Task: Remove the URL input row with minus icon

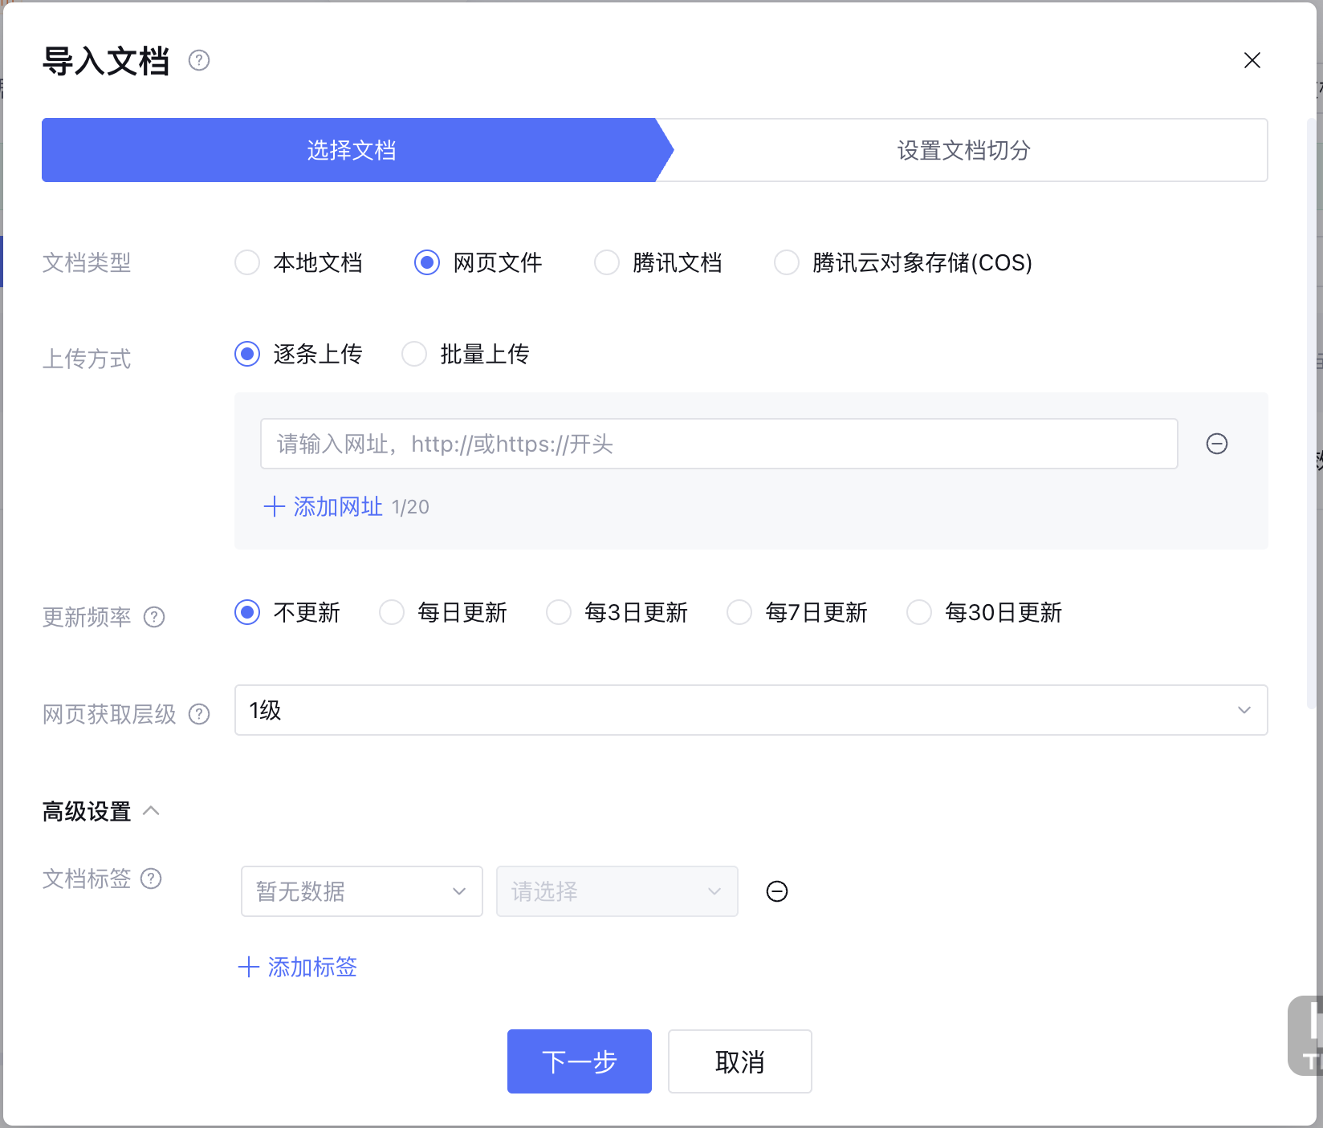Action: (1216, 444)
